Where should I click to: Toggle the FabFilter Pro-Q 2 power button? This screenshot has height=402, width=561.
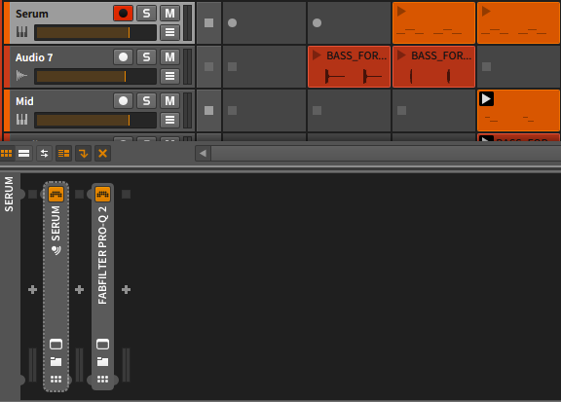pyautogui.click(x=102, y=195)
